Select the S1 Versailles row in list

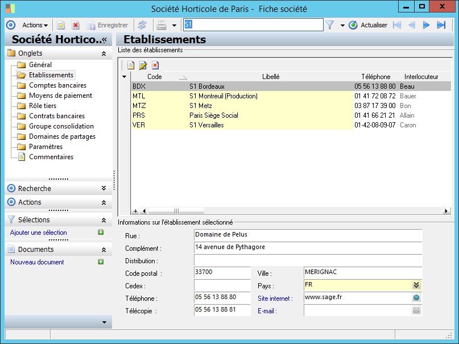click(206, 125)
